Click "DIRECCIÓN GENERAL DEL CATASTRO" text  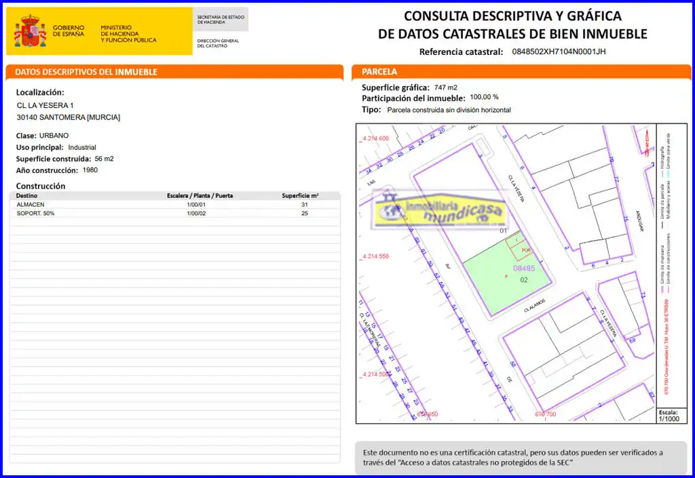(x=218, y=43)
